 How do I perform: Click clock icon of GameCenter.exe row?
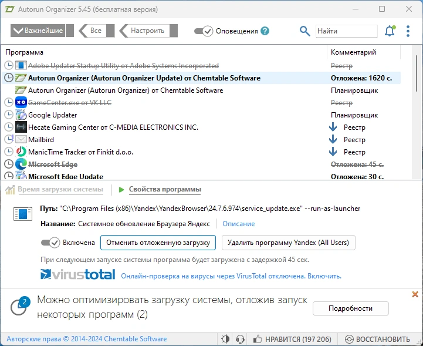coord(9,102)
